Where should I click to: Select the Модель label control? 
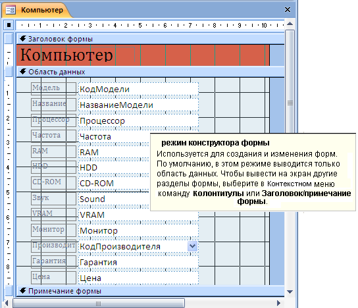click(54, 89)
